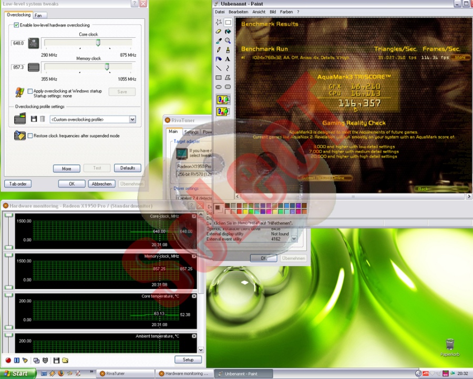This screenshot has height=379, width=473.
Task: Toggle Enable low-level hardware overclocking checkbox
Action: click(17, 25)
